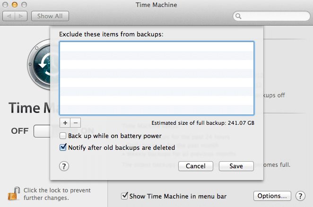
Task: Click inside the excluded items list
Action: coord(156,78)
